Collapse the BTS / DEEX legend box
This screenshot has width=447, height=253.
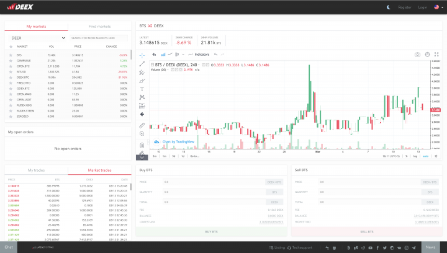click(x=152, y=65)
